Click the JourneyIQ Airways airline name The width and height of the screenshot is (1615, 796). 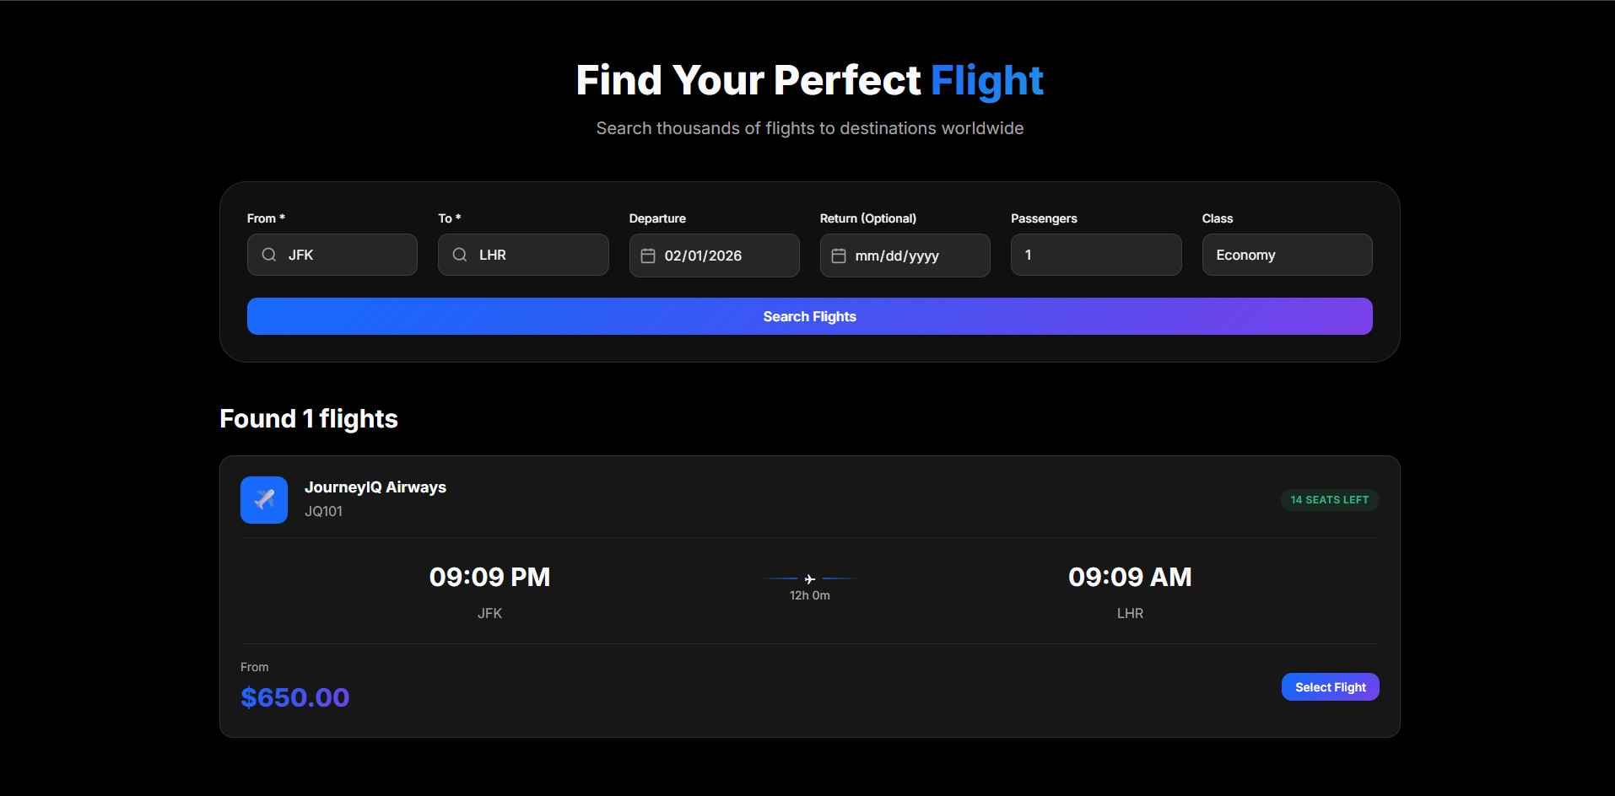tap(375, 487)
